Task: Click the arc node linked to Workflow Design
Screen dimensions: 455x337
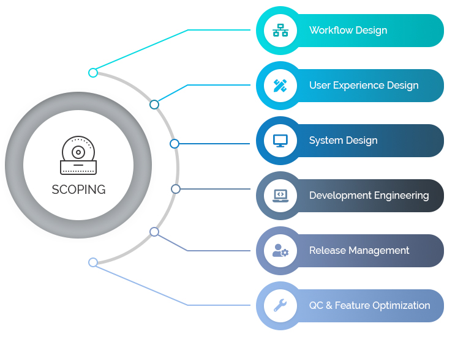Action: point(93,73)
